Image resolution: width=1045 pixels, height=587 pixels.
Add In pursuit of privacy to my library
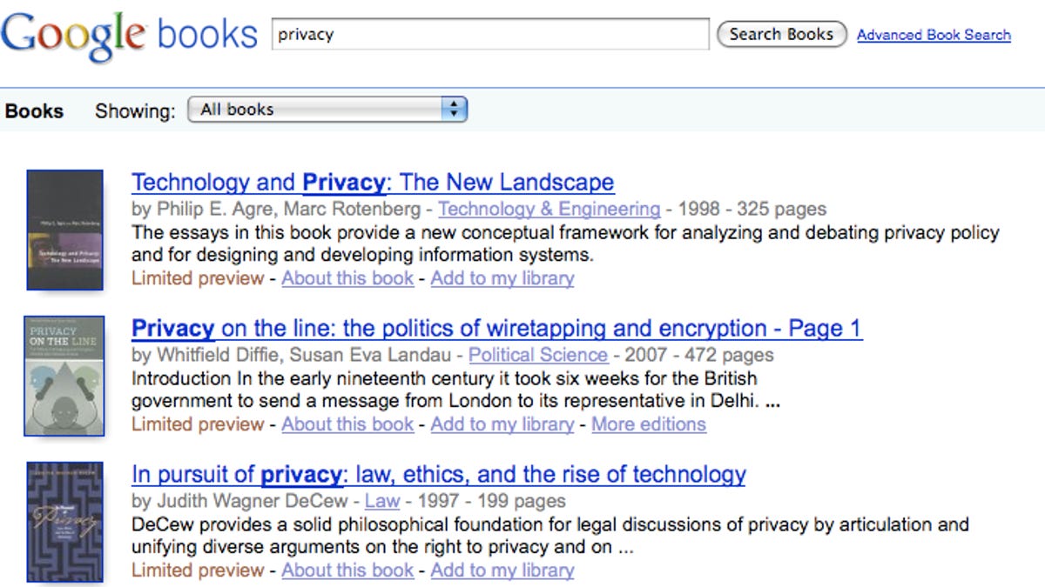[502, 570]
